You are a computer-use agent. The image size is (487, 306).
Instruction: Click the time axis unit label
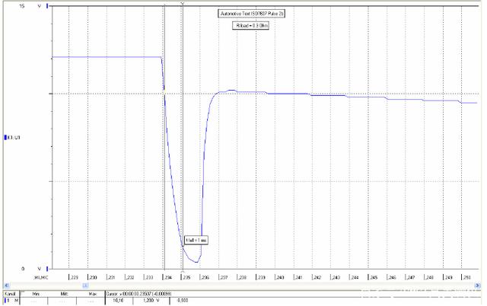[41, 277]
